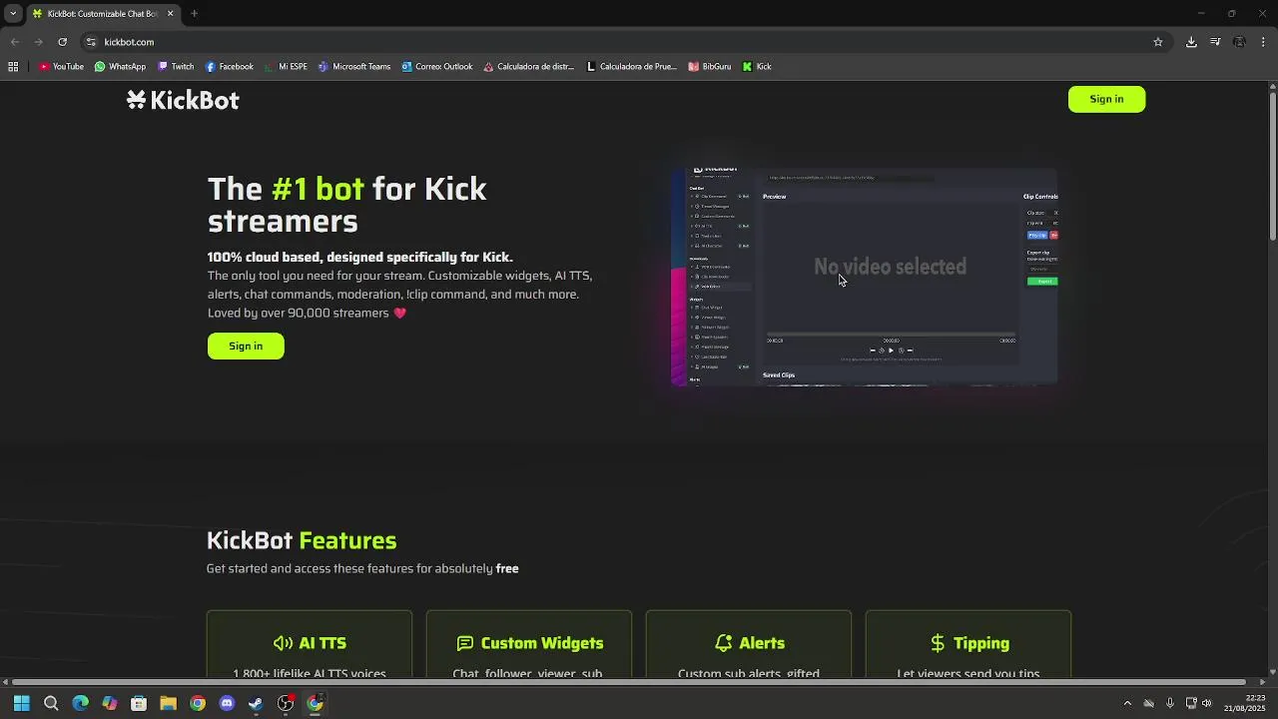Screen dimensions: 1278x719
Task: Open Windows taskbar search
Action: tap(51, 703)
